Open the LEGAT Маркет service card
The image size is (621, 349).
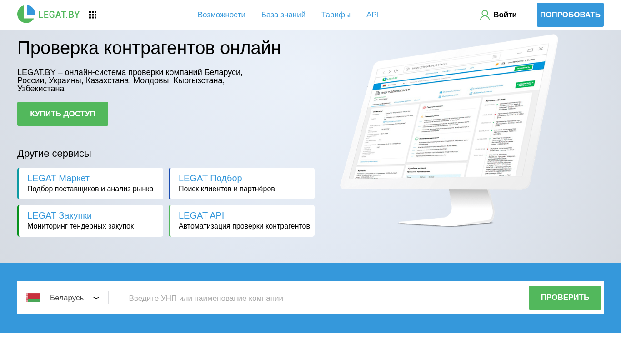click(90, 184)
